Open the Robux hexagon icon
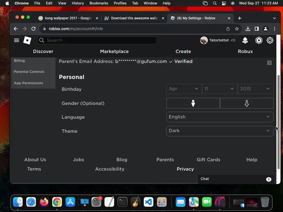 point(259,40)
